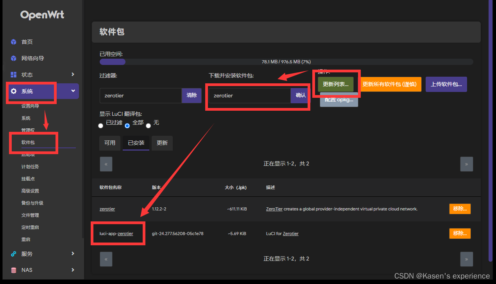
Task: Click 确认 to install the package
Action: [301, 95]
